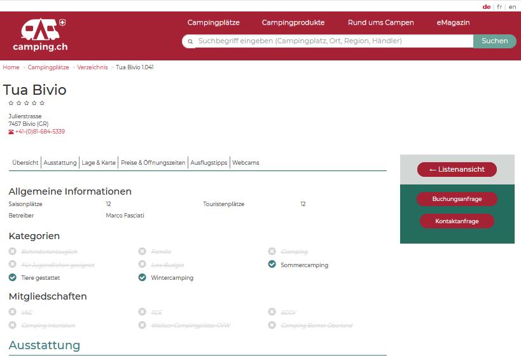This screenshot has height=360, width=521.
Task: Click the Kontaktanfrage button
Action: tap(457, 221)
